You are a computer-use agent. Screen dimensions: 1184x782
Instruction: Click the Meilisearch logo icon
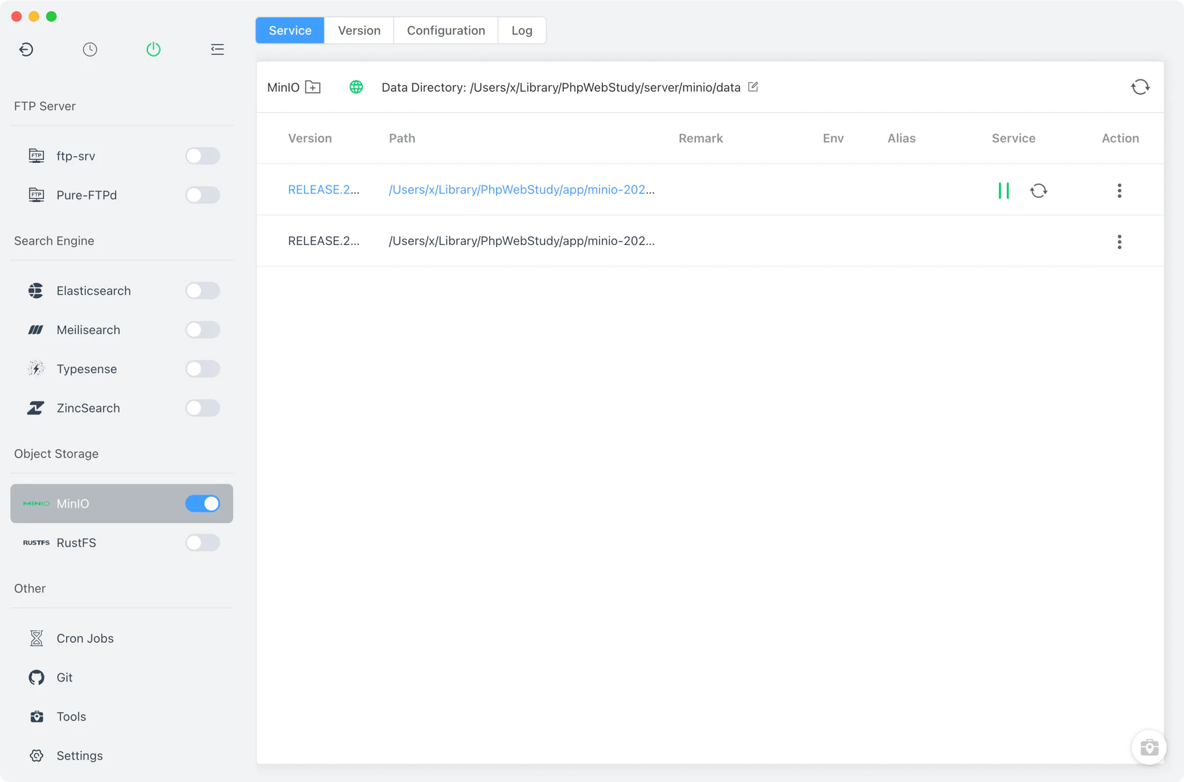click(36, 330)
